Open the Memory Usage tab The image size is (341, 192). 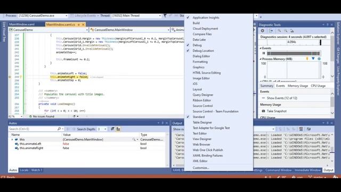click(298, 86)
